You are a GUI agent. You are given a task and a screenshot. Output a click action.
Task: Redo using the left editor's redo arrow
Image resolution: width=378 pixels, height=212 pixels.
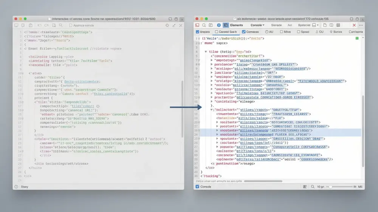[46, 25]
